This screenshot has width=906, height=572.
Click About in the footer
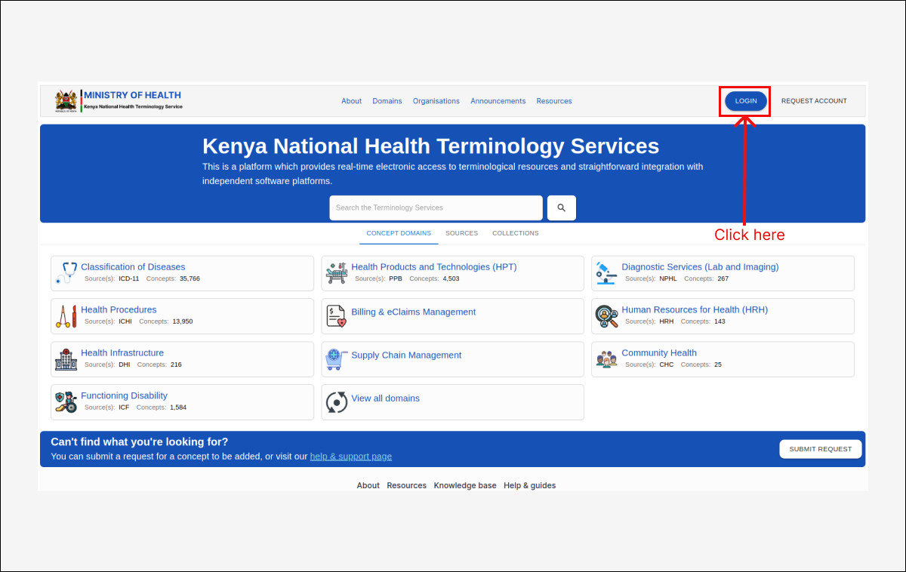tap(368, 485)
